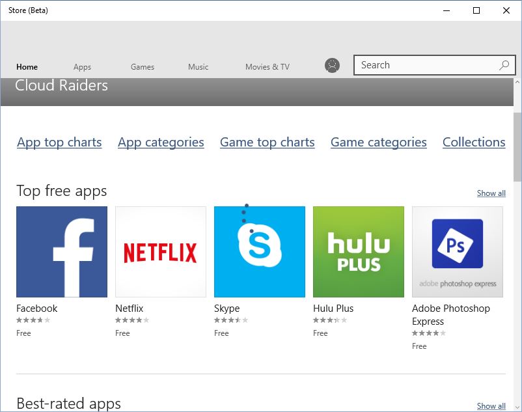Click the Hulu Plus app name label
The height and width of the screenshot is (412, 522).
pos(333,309)
